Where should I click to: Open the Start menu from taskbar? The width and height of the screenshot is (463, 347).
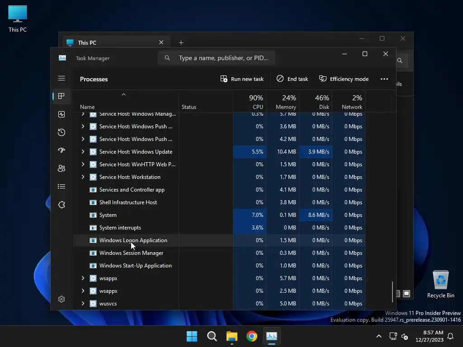(x=192, y=336)
